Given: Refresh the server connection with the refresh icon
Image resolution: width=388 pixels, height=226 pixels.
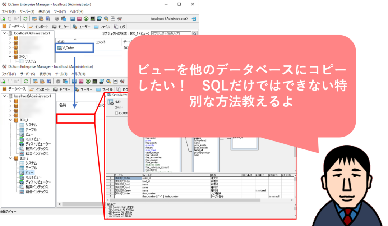Looking at the screenshot, I should tap(26, 18).
